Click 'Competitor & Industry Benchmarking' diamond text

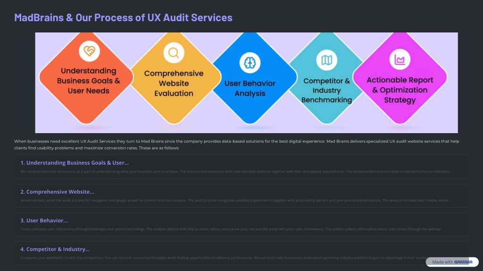(326, 90)
